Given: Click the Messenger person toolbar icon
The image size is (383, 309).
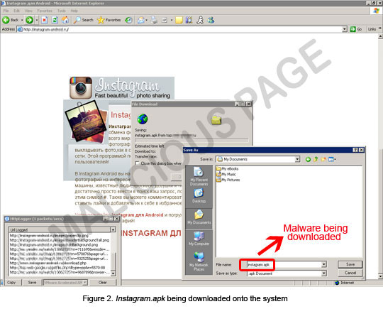Looking at the screenshot, I should (x=200, y=20).
